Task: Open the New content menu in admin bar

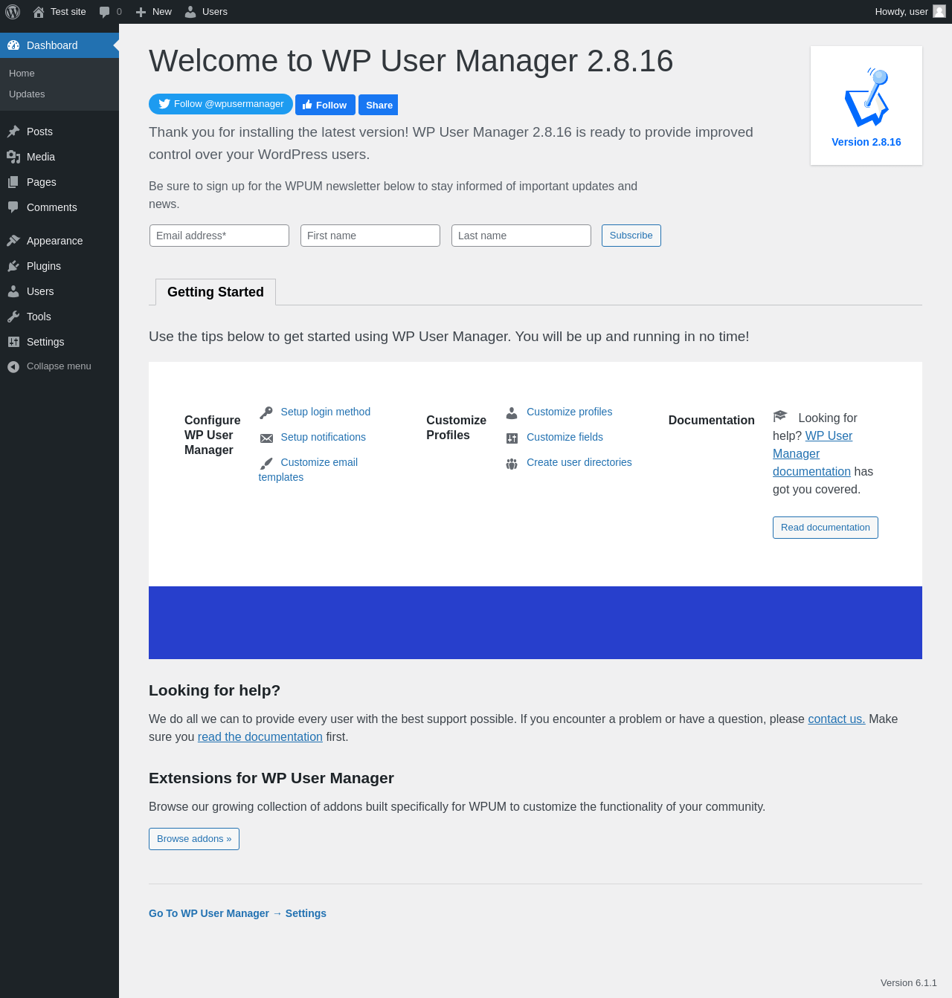Action: (x=154, y=12)
